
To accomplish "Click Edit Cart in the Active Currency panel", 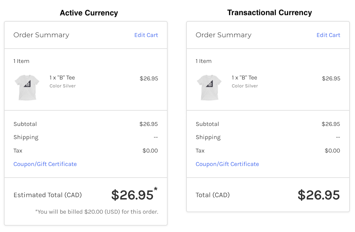I will (146, 35).
